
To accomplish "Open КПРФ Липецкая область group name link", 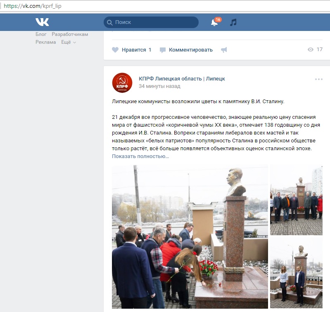I will (182, 79).
